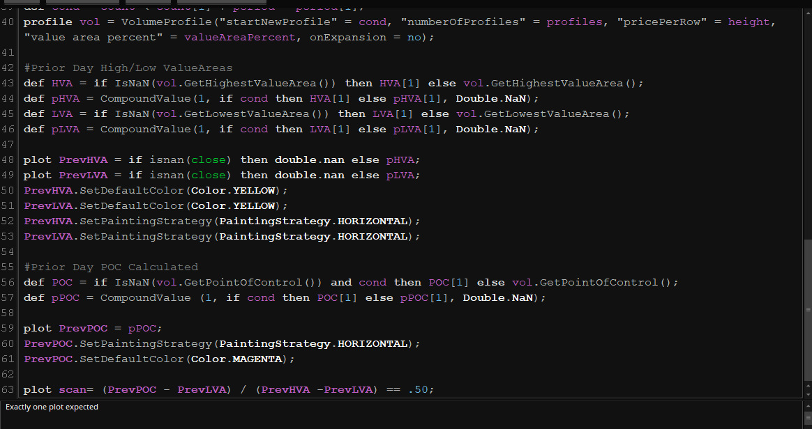Click the message panel scrollbar thumb
The image size is (812, 429).
(807, 418)
